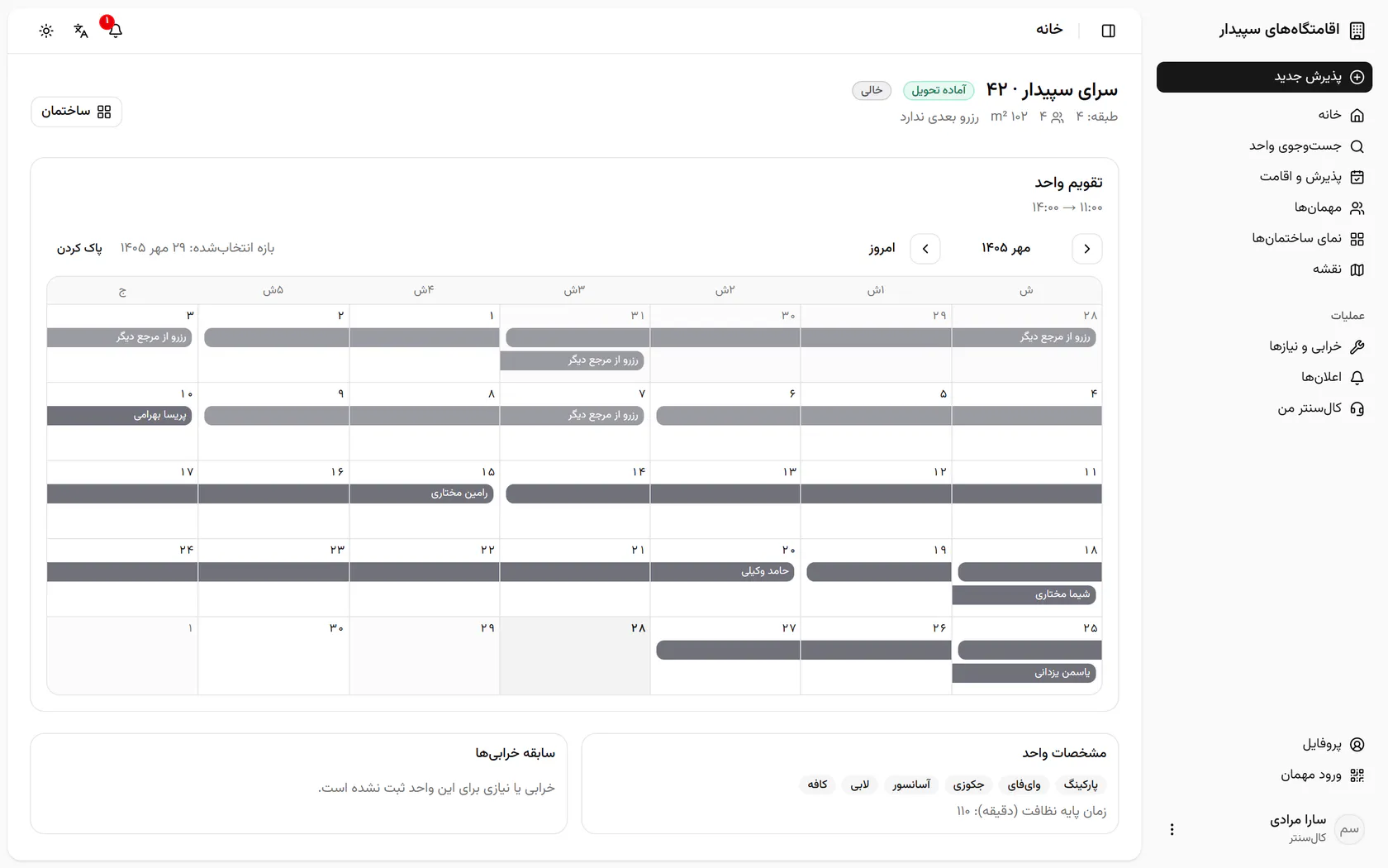Open notifications bell with red badge

(x=115, y=31)
